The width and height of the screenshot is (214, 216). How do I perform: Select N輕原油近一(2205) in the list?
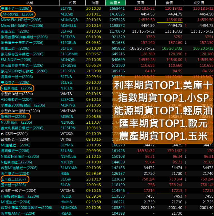[17, 88]
